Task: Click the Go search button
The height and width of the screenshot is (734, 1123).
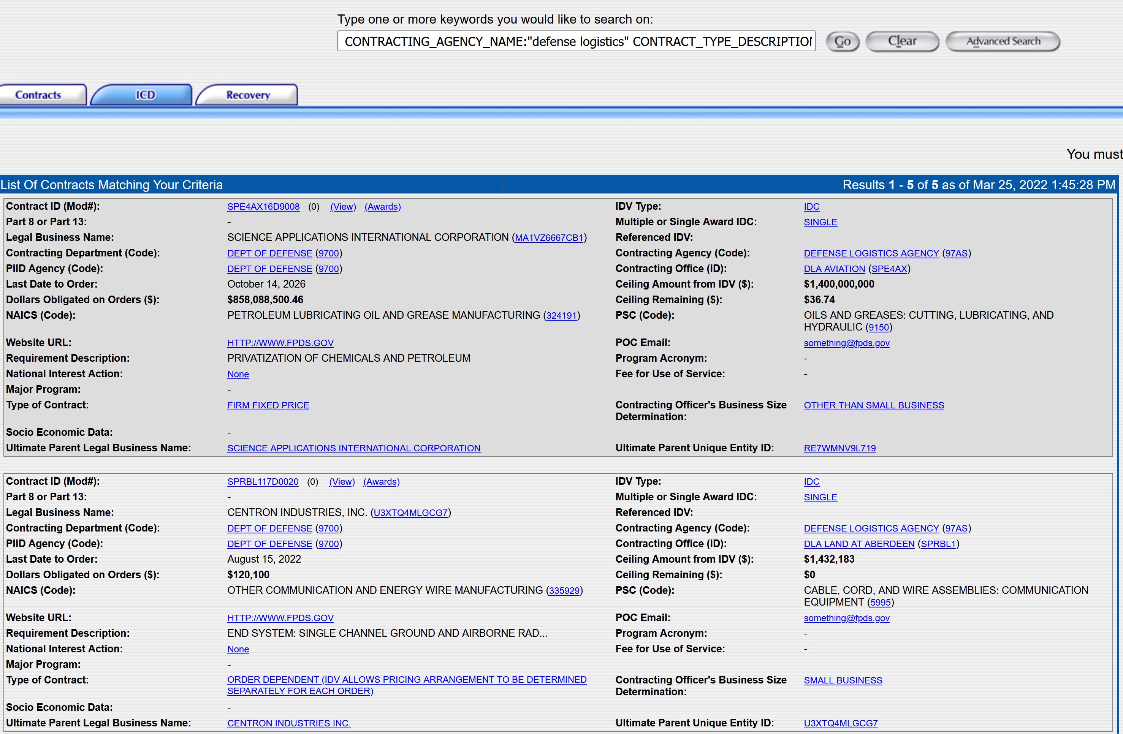Action: pos(842,41)
